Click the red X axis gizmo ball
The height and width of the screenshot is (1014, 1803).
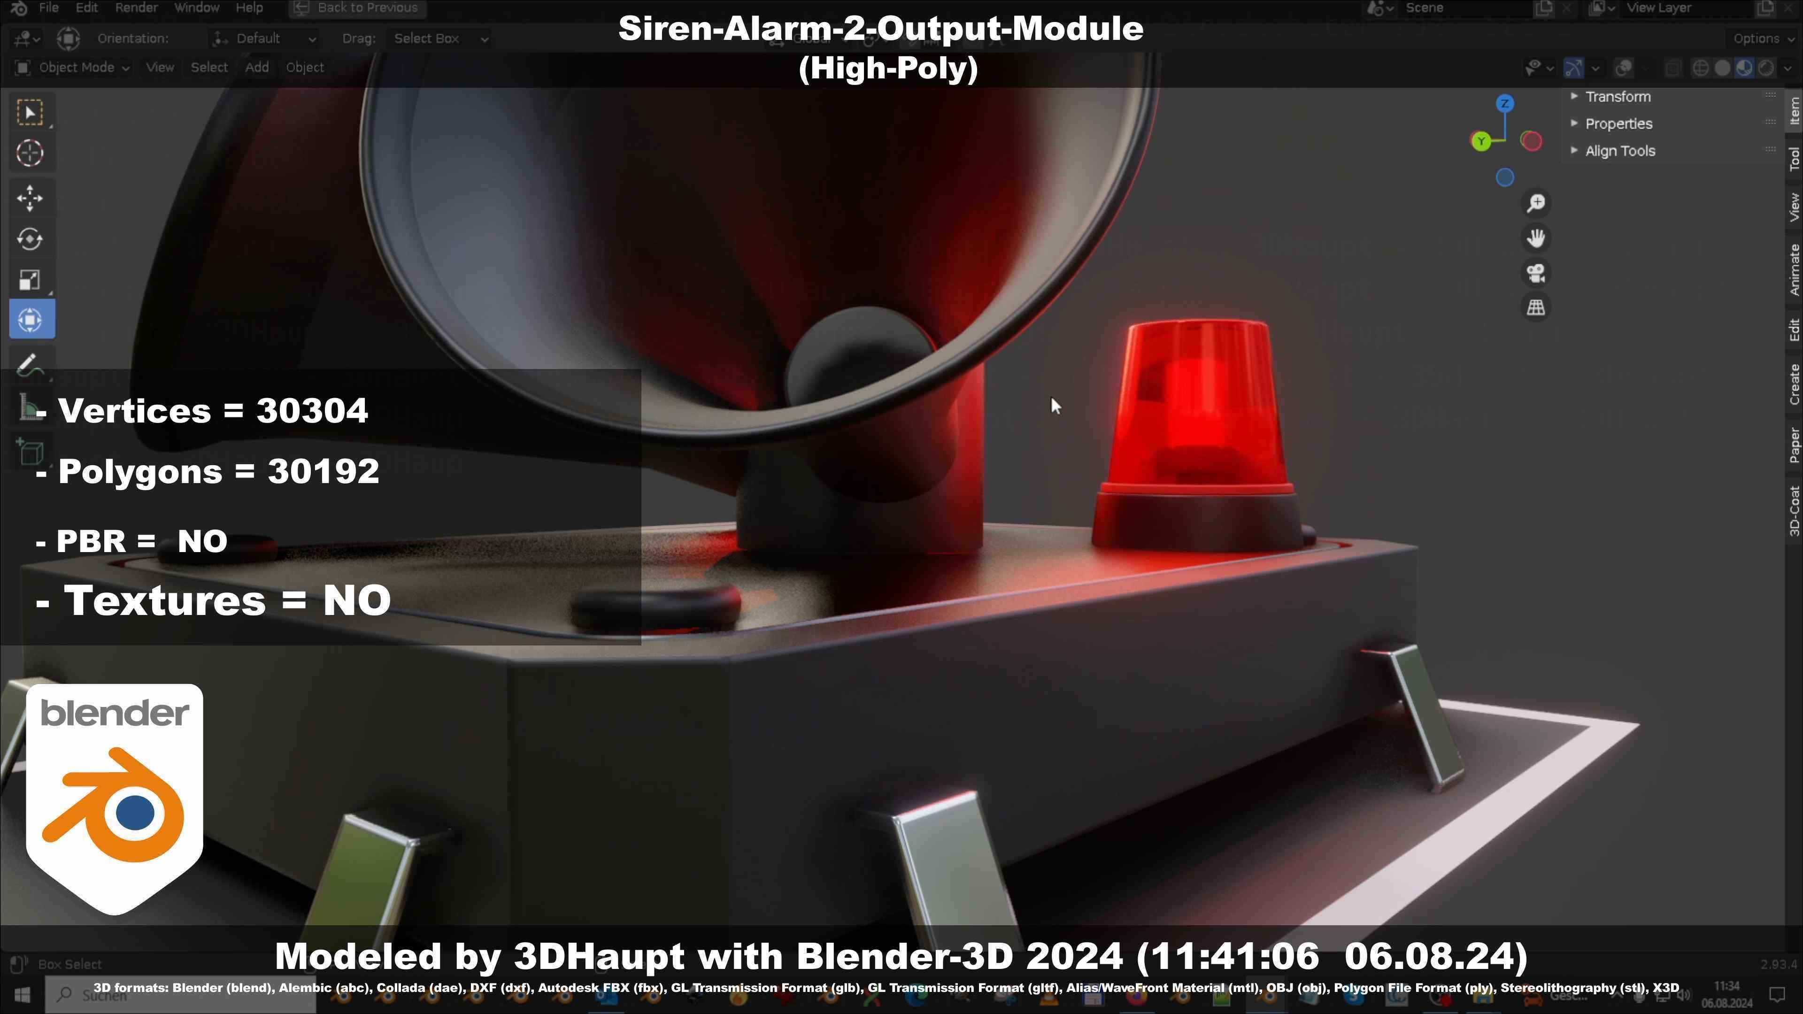pos(1532,141)
